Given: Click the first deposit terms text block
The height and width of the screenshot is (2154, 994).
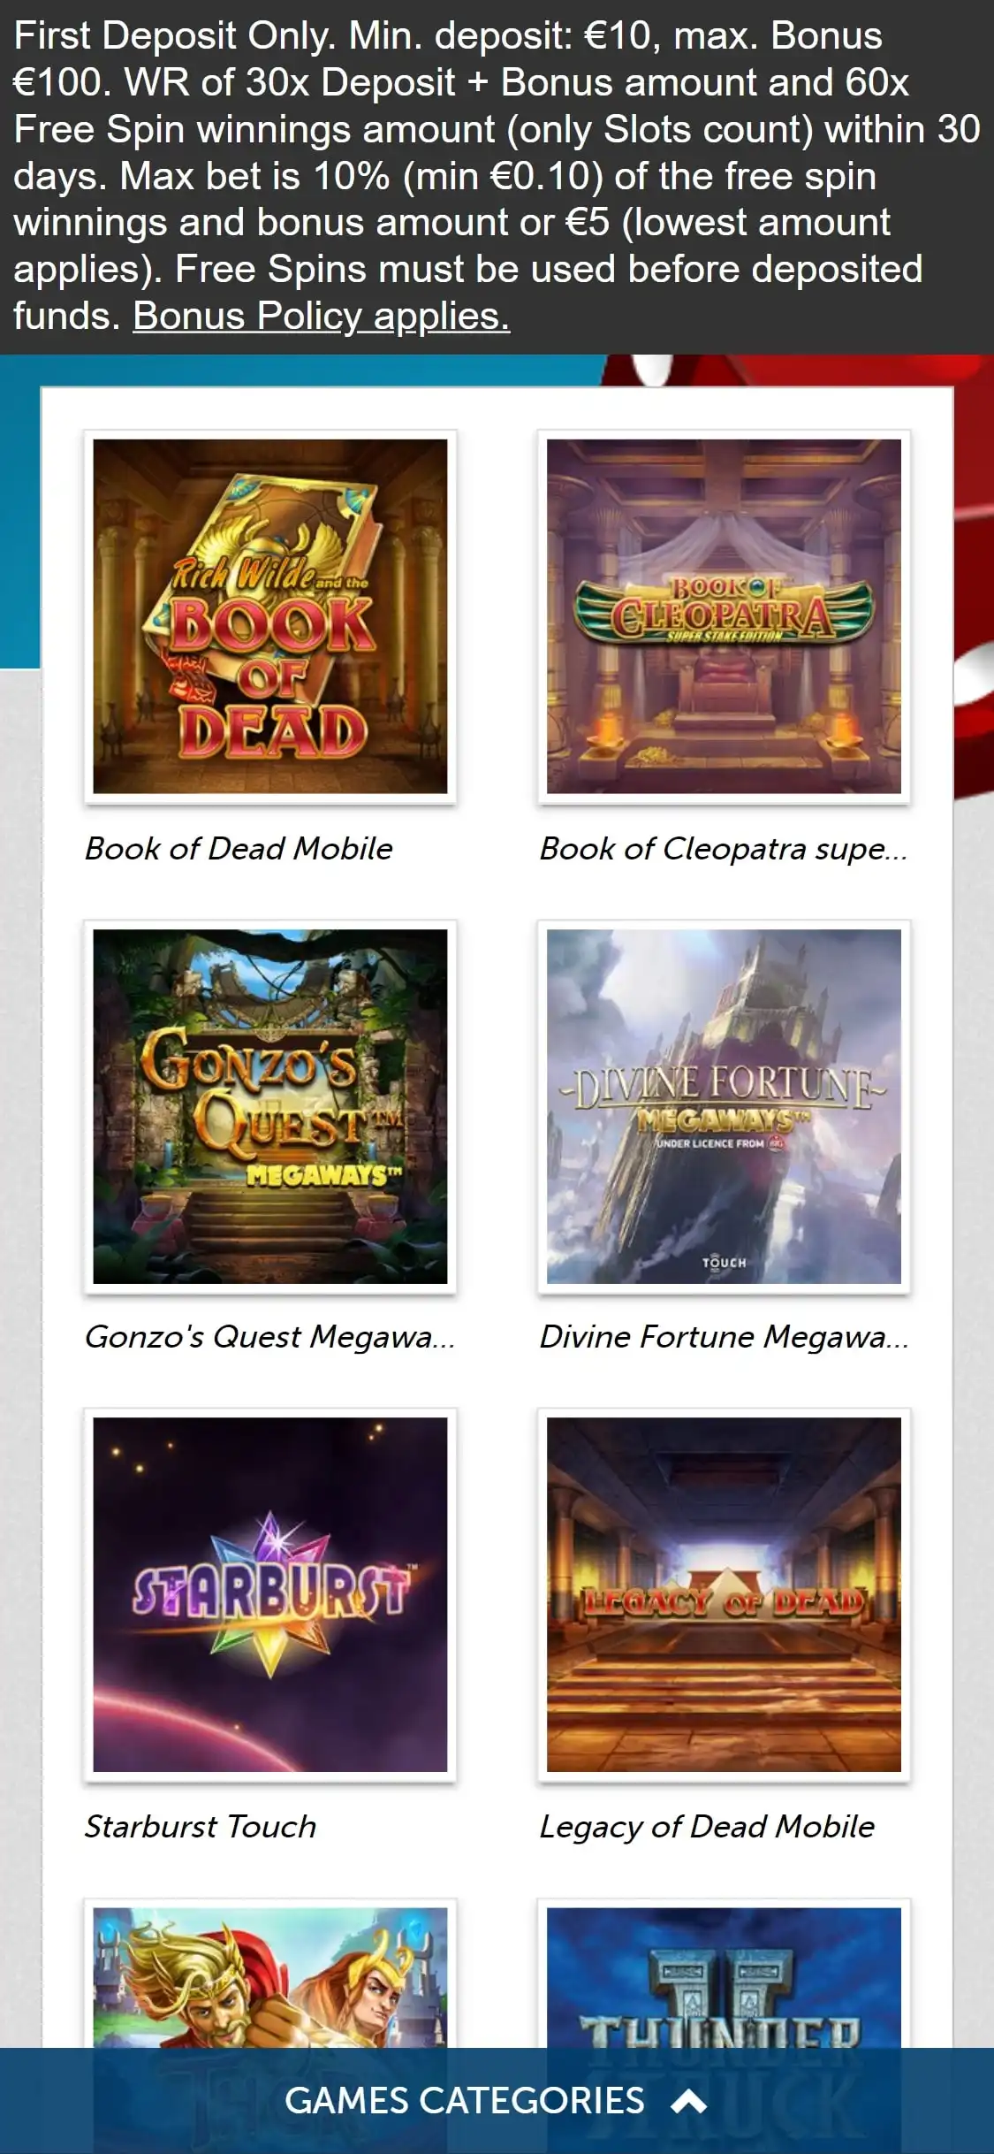Looking at the screenshot, I should pos(497,176).
